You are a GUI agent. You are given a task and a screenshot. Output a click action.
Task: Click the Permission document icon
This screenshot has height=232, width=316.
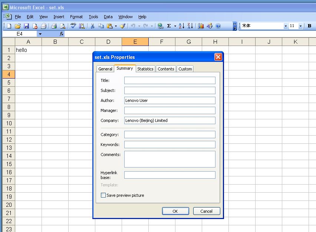tap(35, 26)
